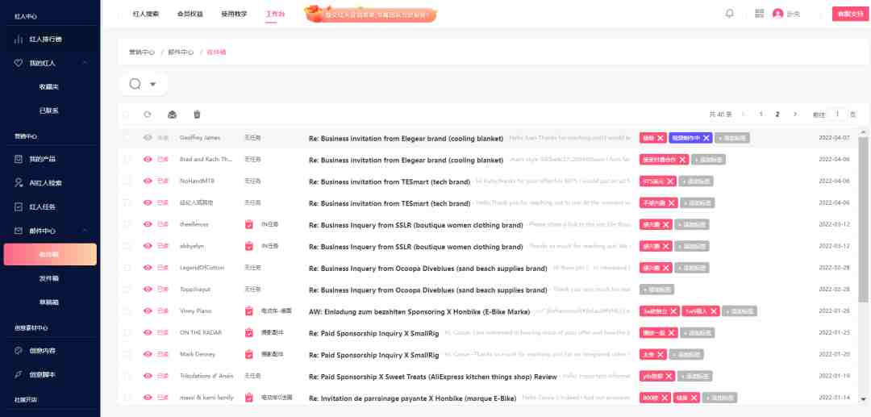
Task: Check the ON THE RADAR email checkbox
Action: [x=127, y=332]
